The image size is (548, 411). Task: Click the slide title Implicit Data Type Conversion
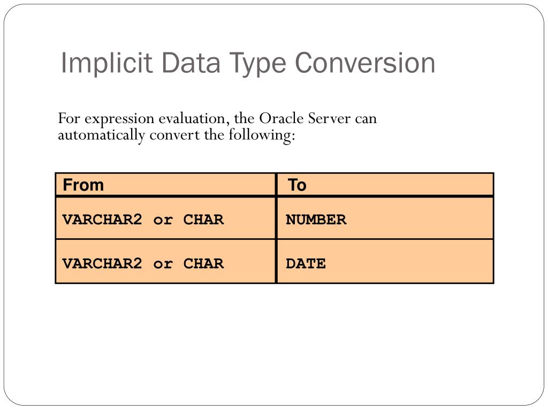pos(248,63)
